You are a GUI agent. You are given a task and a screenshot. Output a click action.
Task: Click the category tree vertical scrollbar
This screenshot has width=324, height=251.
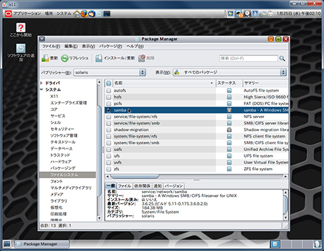coord(99,150)
